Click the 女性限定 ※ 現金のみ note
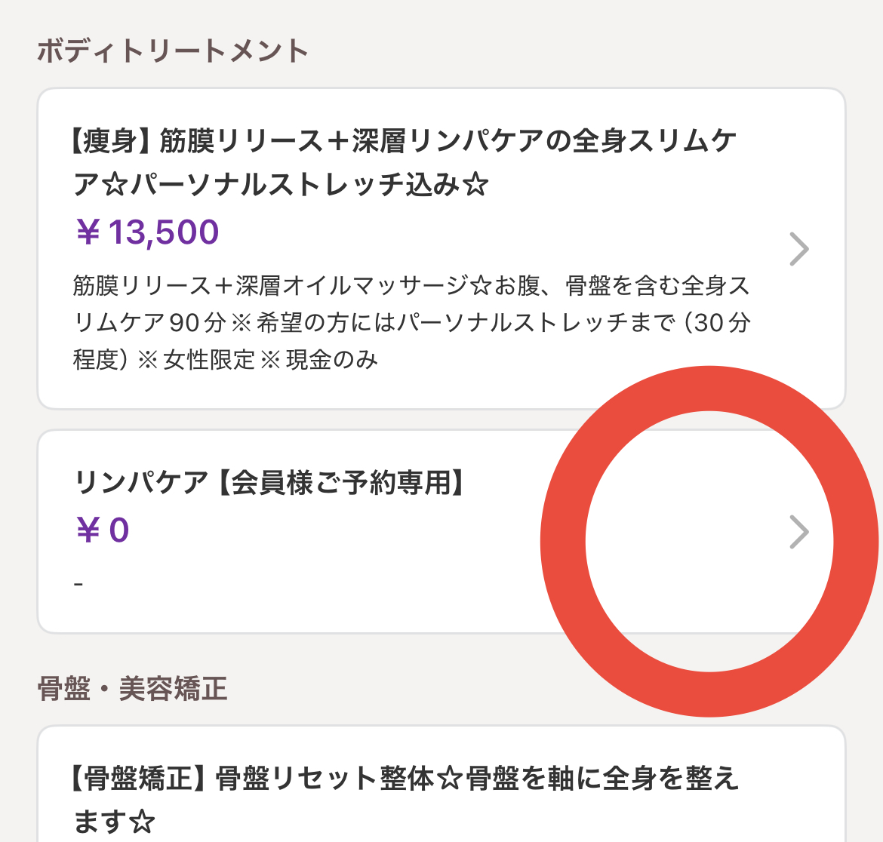This screenshot has height=842, width=883. (270, 360)
